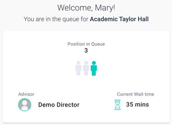Click the 35 mins wait time value

(x=137, y=105)
